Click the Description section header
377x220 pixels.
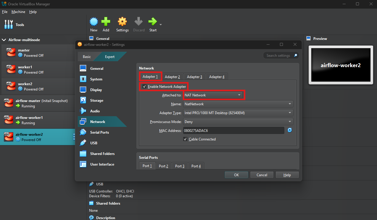(106, 218)
